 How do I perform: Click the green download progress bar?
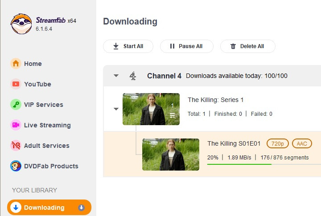pyautogui.click(x=239, y=164)
